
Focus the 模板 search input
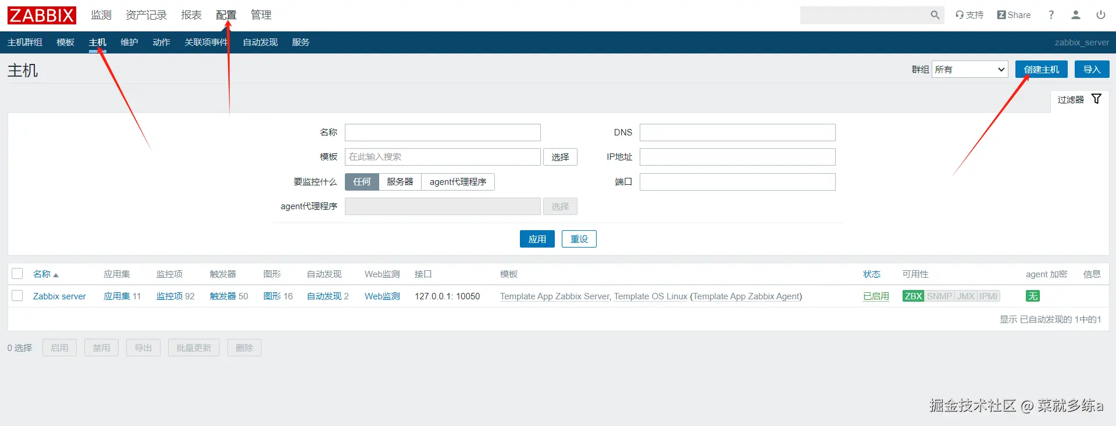[x=443, y=157]
